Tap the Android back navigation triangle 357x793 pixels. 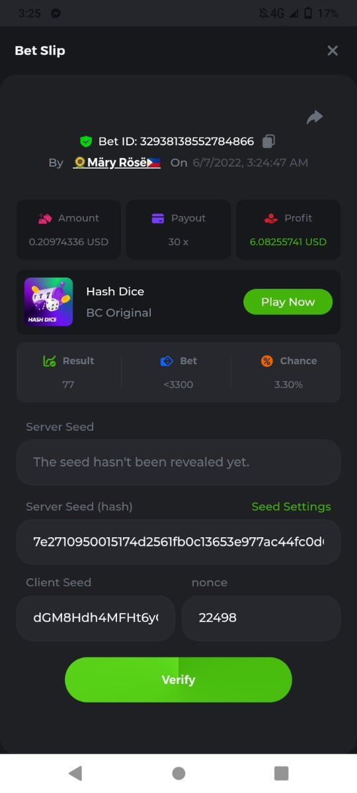75,773
